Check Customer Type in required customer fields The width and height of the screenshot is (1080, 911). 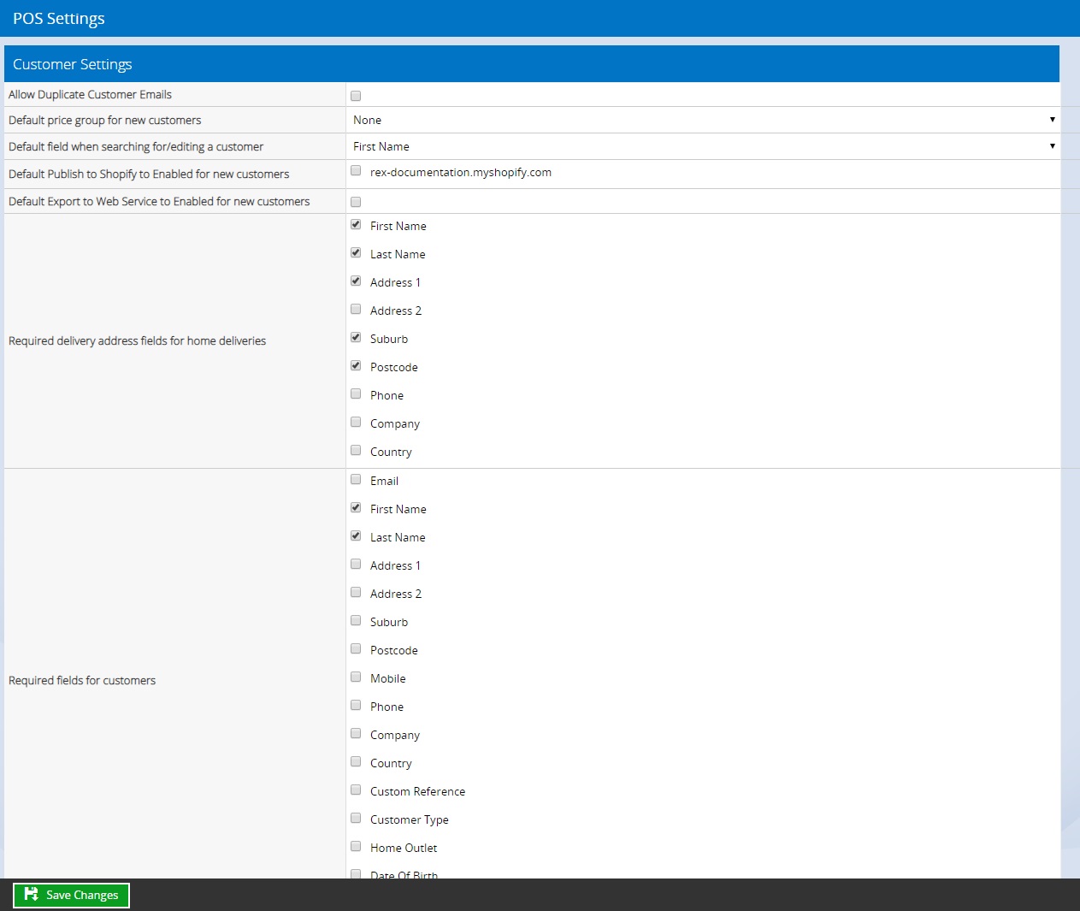click(x=356, y=819)
